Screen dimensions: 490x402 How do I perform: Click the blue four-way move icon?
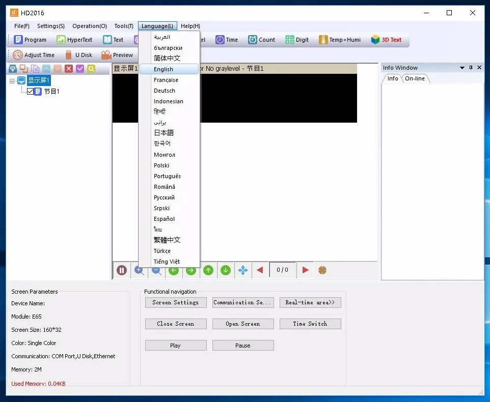click(243, 270)
